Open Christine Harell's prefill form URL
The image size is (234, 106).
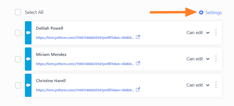pyautogui.click(x=85, y=90)
